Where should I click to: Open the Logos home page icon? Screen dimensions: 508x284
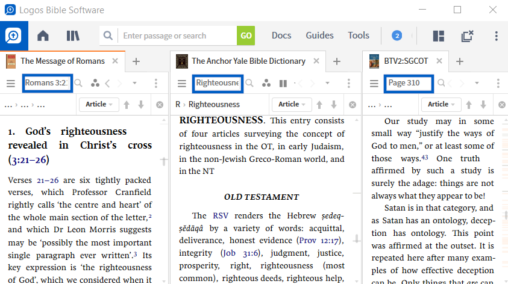click(43, 35)
